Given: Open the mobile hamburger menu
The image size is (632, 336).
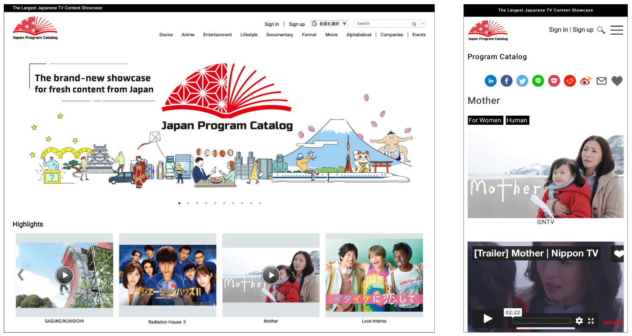Looking at the screenshot, I should pos(617,30).
